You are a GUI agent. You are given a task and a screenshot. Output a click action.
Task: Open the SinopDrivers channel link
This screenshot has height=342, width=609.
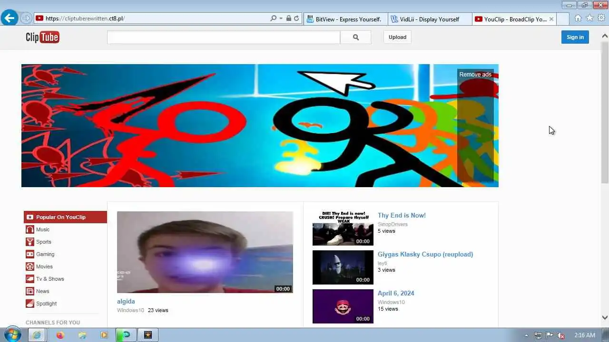[x=393, y=224]
